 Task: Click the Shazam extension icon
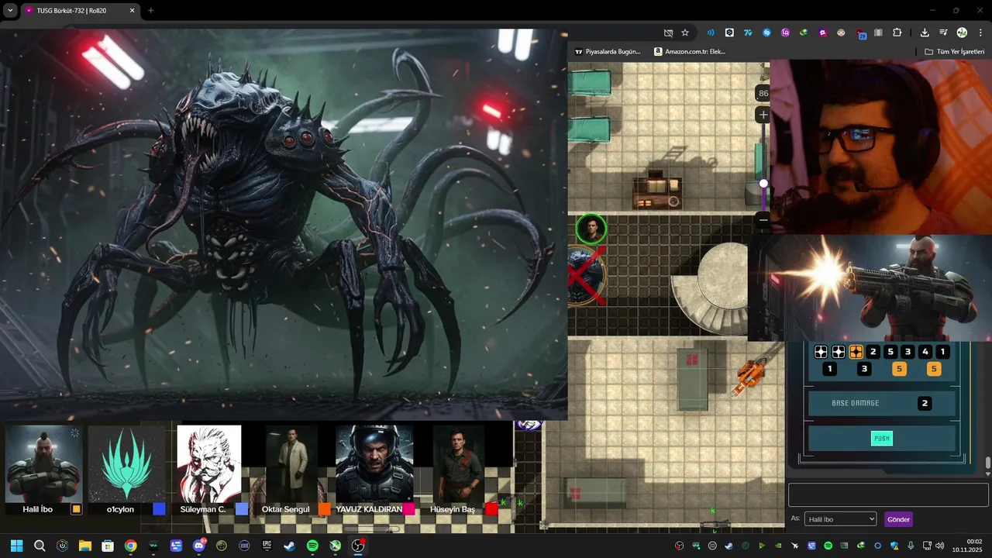766,33
